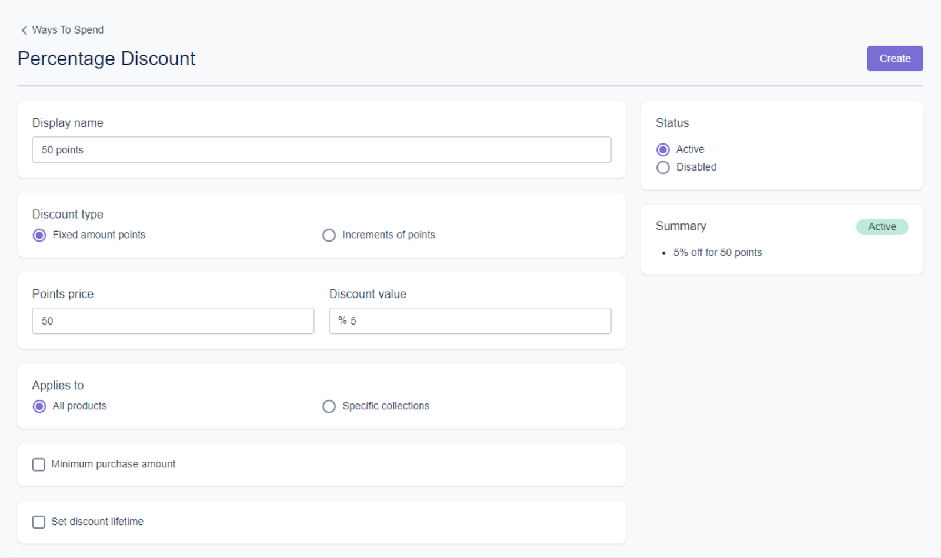Screen dimensions: 941x558
Task: Click the percent symbol in Discount value
Action: tap(342, 320)
